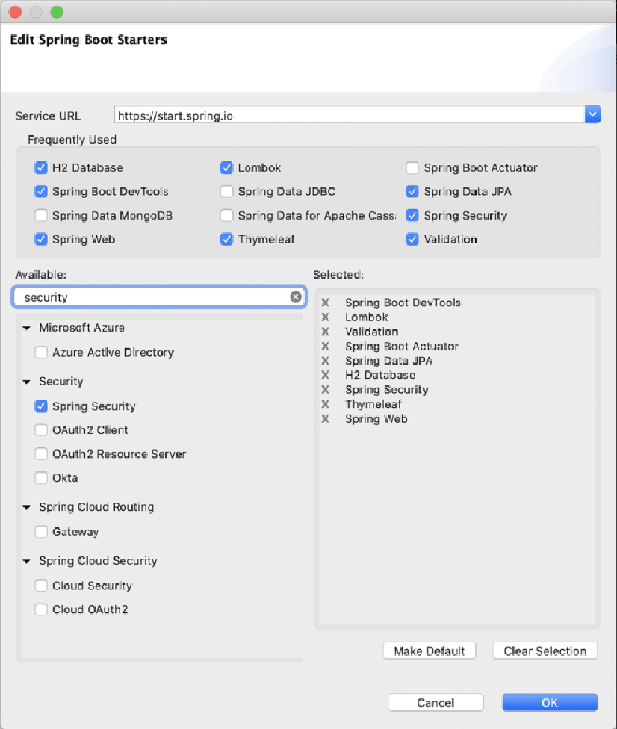Toggle the Thymeleaf checkbox
617x729 pixels.
[x=226, y=239]
